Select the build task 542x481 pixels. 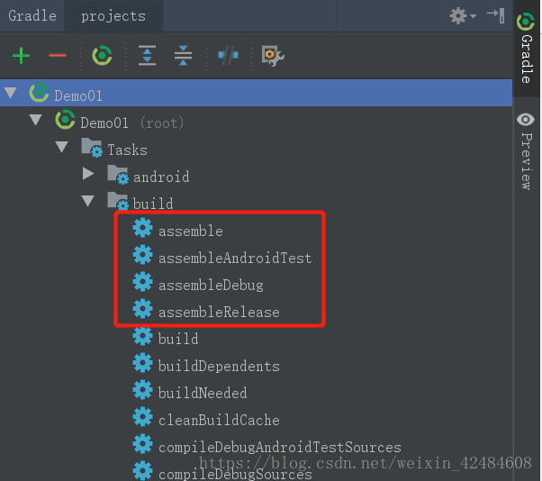[x=178, y=339]
